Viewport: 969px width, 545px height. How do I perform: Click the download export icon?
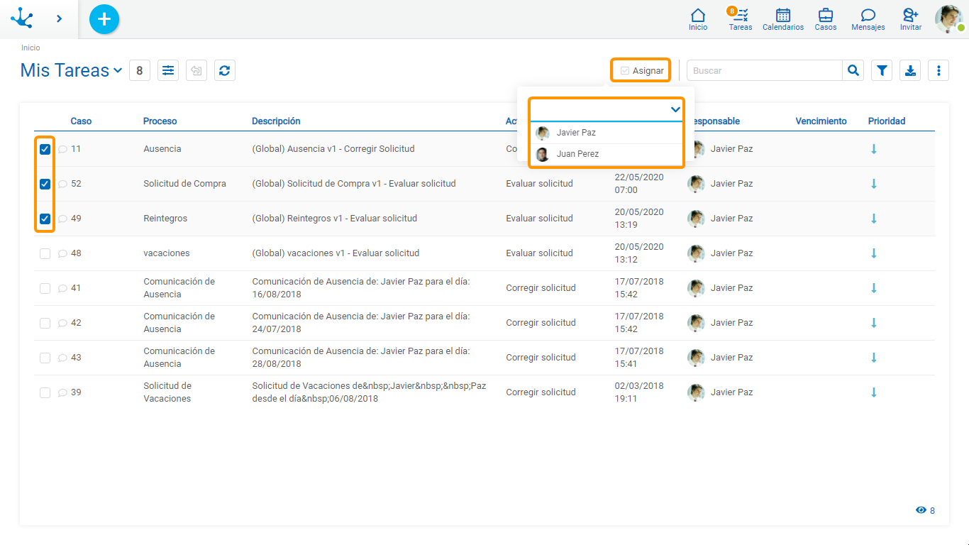click(910, 70)
